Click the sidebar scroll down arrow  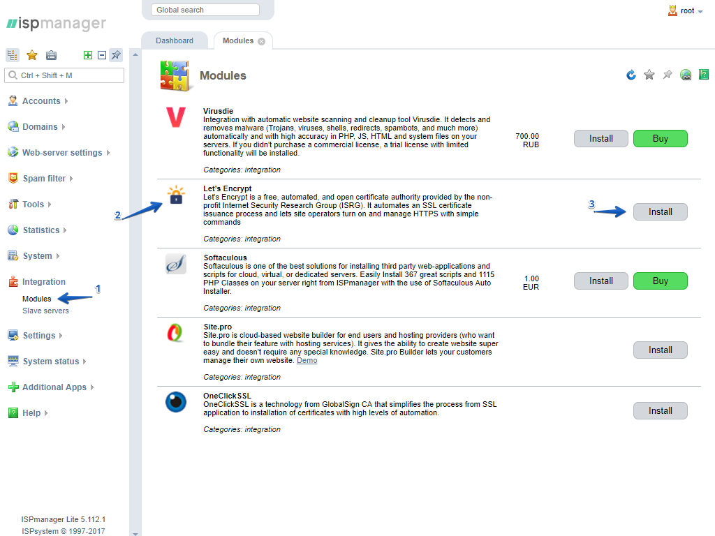point(135,533)
